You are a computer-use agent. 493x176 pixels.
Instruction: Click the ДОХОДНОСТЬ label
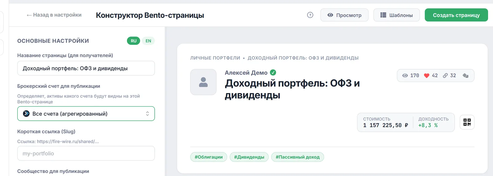[x=433, y=119]
